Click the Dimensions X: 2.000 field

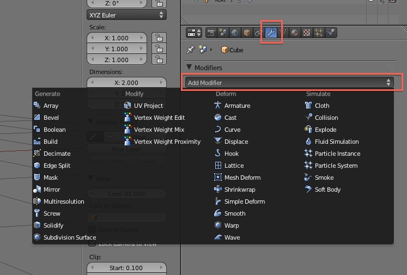tap(126, 83)
